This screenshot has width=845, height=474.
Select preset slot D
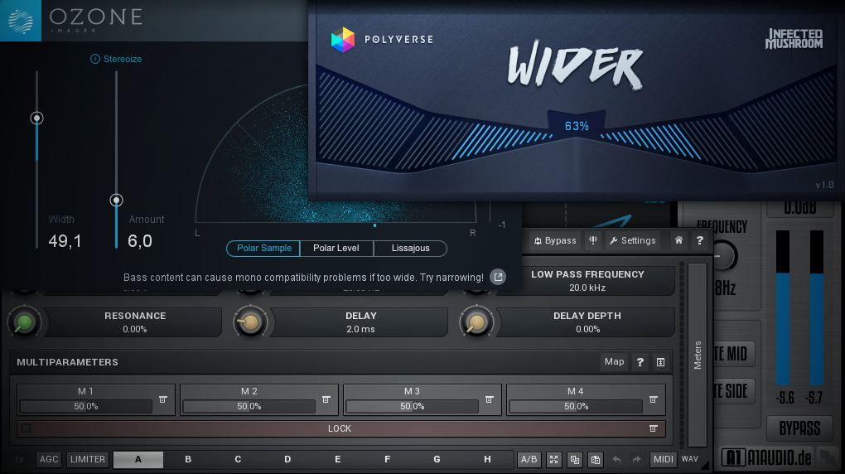tap(287, 459)
